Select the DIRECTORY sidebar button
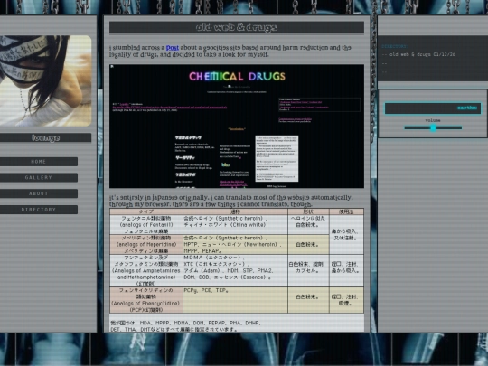 39,210
